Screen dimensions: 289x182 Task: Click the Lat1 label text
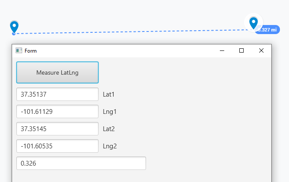click(x=109, y=94)
